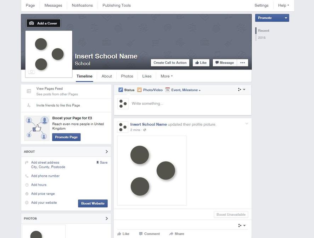Click Add street address link
Viewport: 314px width, 238px height.
[x=45, y=162]
